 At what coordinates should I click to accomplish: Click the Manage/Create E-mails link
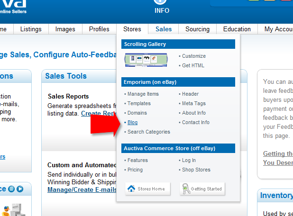click(x=82, y=189)
